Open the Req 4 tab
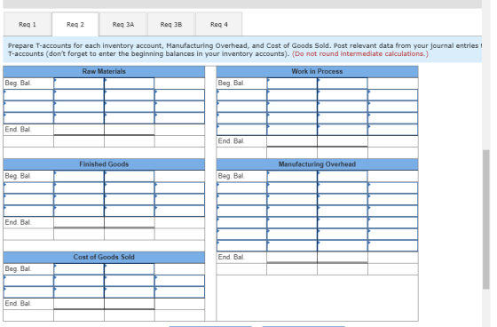Image resolution: width=497 pixels, height=327 pixels. coord(219,25)
